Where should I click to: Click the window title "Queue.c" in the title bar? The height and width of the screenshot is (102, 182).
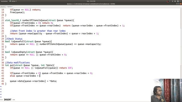coord(69,4)
